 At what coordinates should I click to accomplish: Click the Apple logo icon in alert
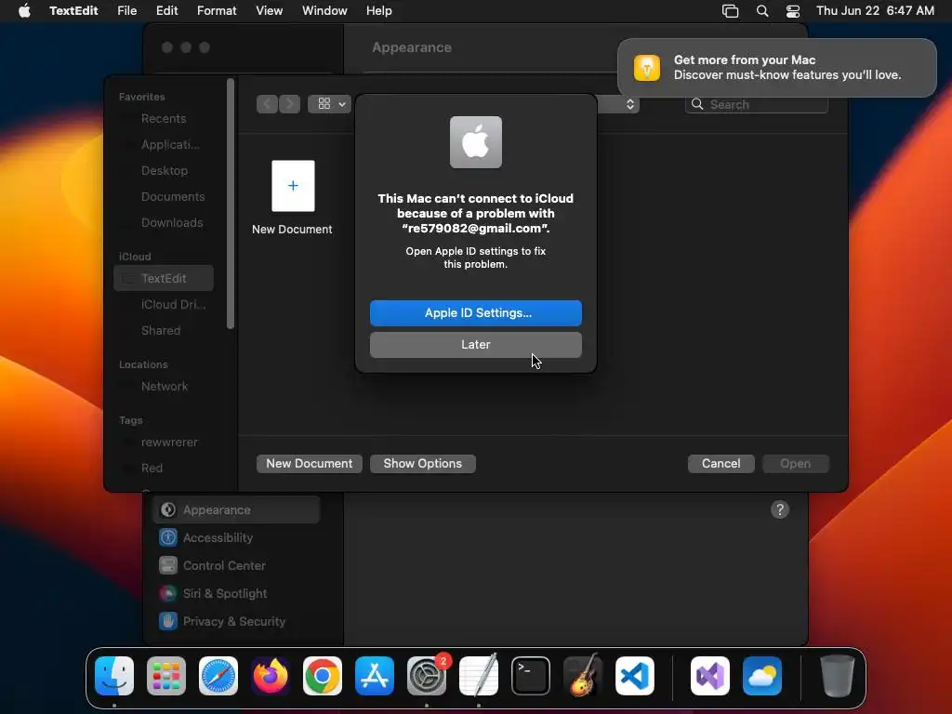[x=475, y=142]
